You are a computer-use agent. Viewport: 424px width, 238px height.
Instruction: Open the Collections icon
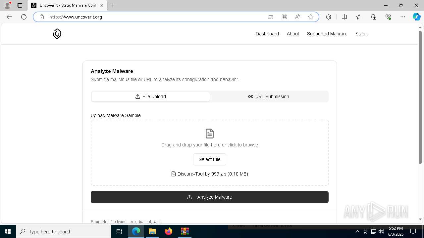pos(374,17)
